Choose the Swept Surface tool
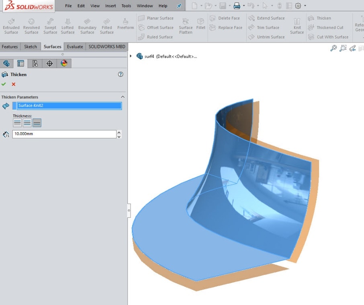 click(50, 26)
